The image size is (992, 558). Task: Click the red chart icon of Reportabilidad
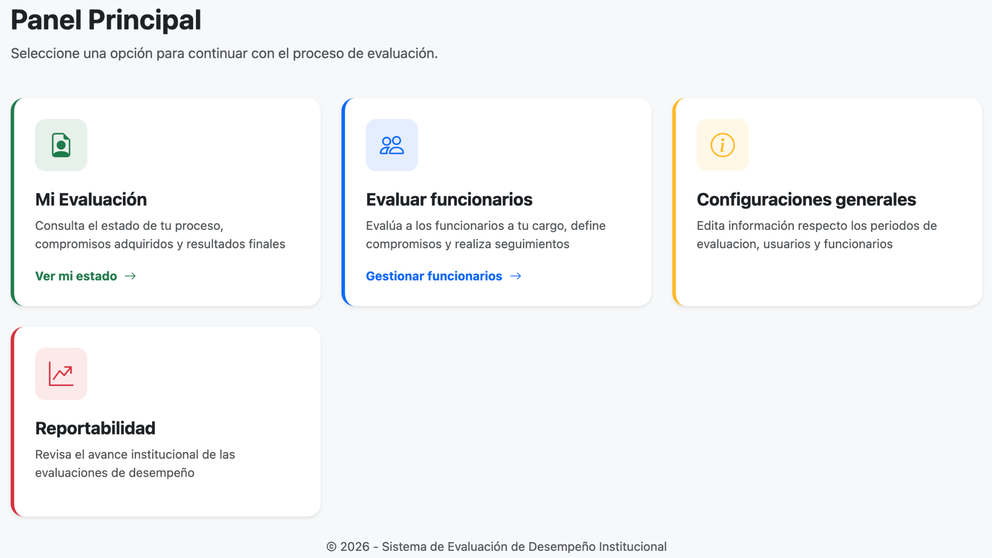(61, 374)
